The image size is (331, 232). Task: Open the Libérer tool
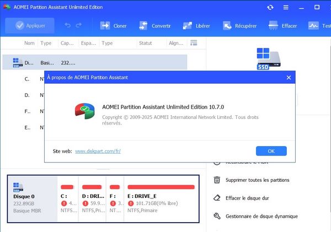(196, 26)
